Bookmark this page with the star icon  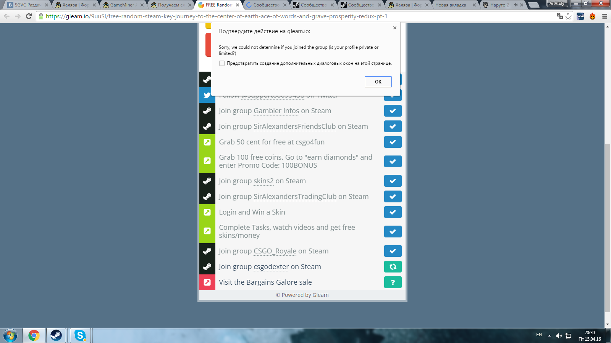tap(568, 16)
